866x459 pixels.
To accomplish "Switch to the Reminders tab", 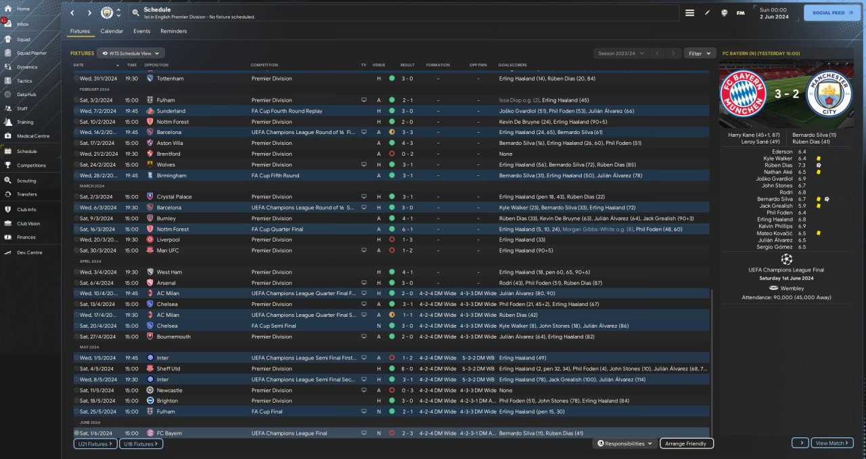I will (x=174, y=31).
